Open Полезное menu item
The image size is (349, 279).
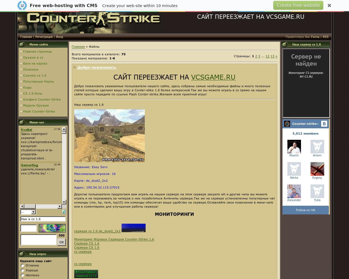pyautogui.click(x=31, y=69)
